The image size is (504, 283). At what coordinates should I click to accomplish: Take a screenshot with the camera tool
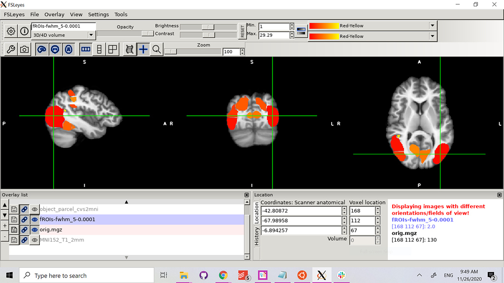[x=23, y=49]
